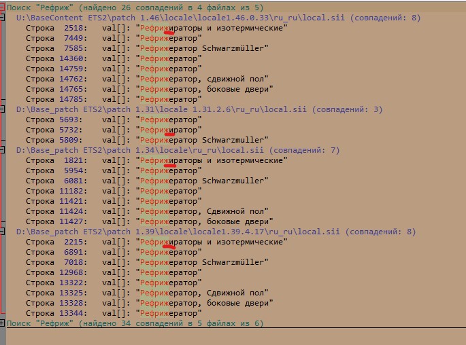Open the patch 1.31 locale 1.31.2.6 file header
The image size is (466, 345).
coord(199,109)
